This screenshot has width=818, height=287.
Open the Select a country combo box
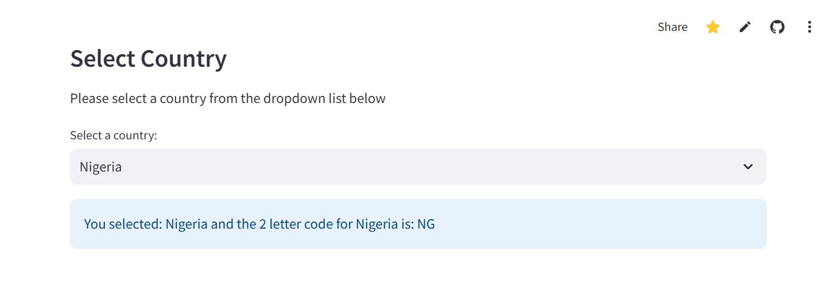coord(418,167)
